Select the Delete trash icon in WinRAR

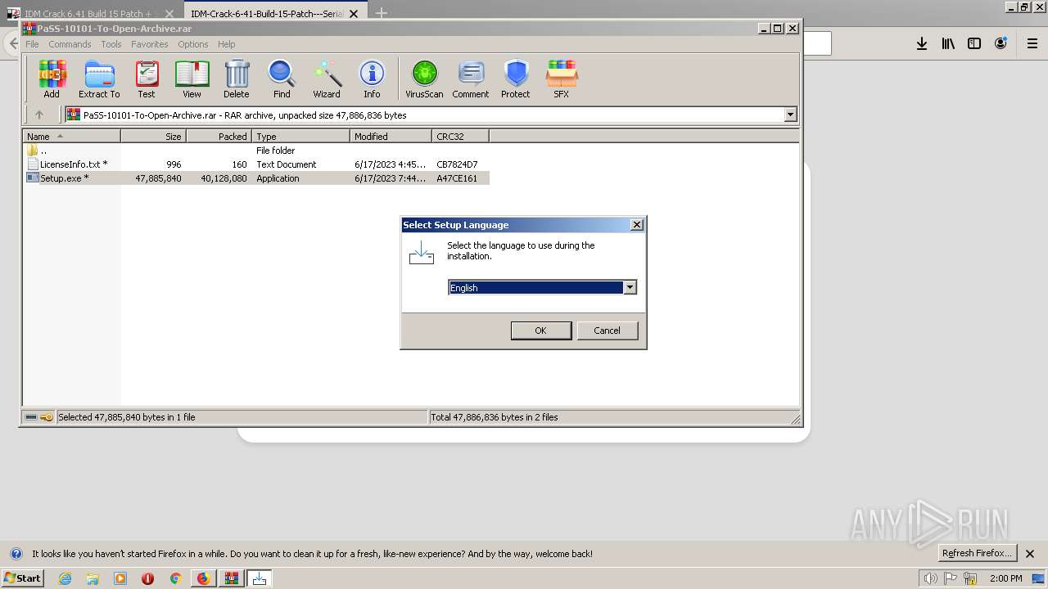237,79
